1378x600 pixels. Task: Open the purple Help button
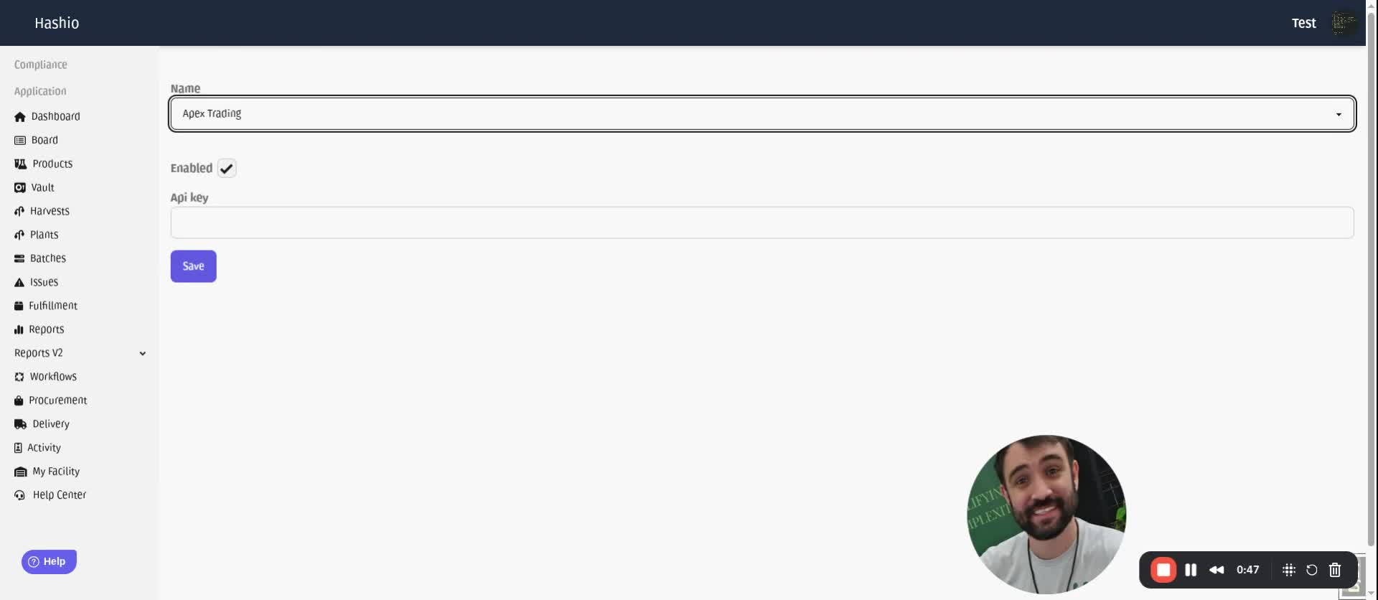point(49,561)
